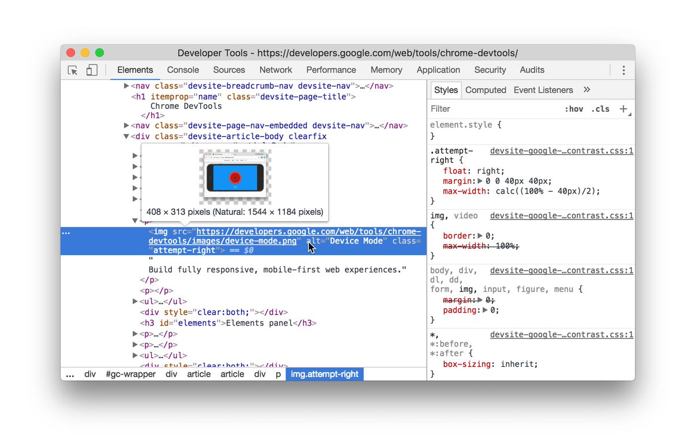Select img.attempt-right breadcrumb item
The height and width of the screenshot is (444, 692).
coord(325,374)
